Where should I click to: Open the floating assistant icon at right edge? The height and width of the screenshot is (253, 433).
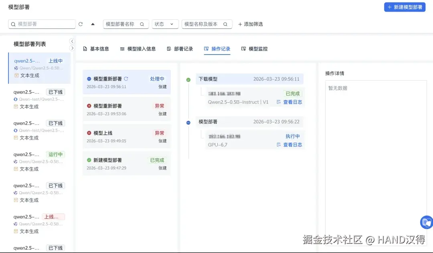pos(427,223)
